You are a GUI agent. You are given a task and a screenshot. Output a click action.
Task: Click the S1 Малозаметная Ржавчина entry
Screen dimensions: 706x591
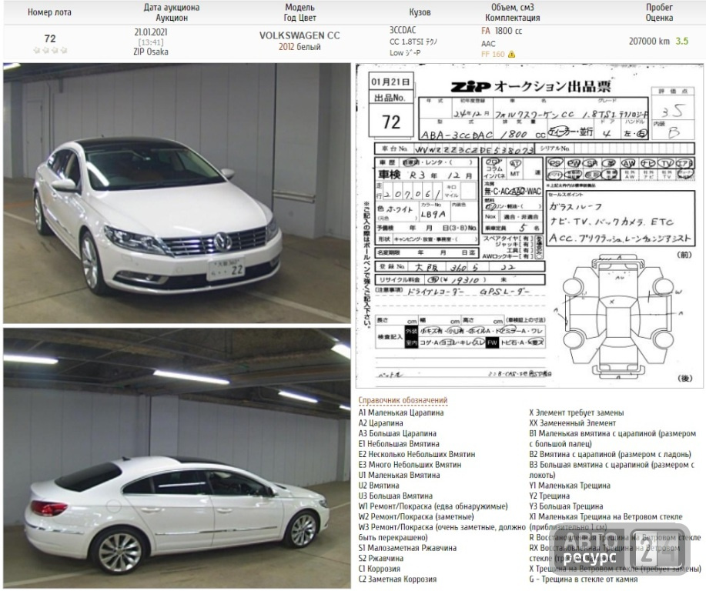click(407, 547)
